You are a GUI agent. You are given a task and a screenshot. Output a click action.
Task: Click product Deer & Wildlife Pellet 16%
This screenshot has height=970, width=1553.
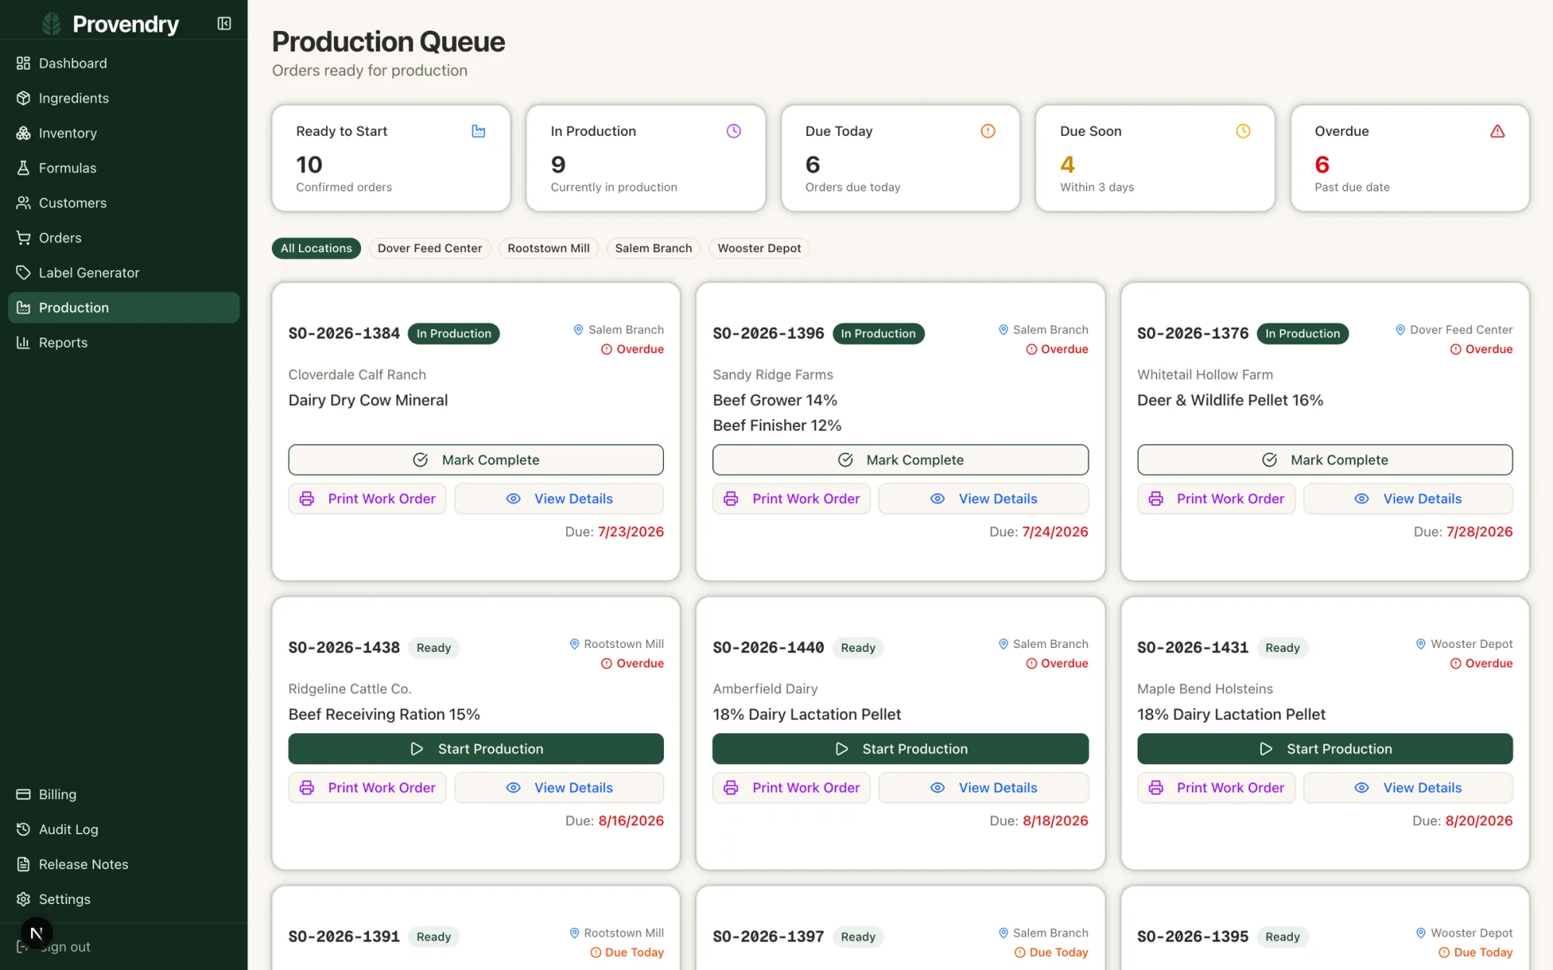[1230, 400]
